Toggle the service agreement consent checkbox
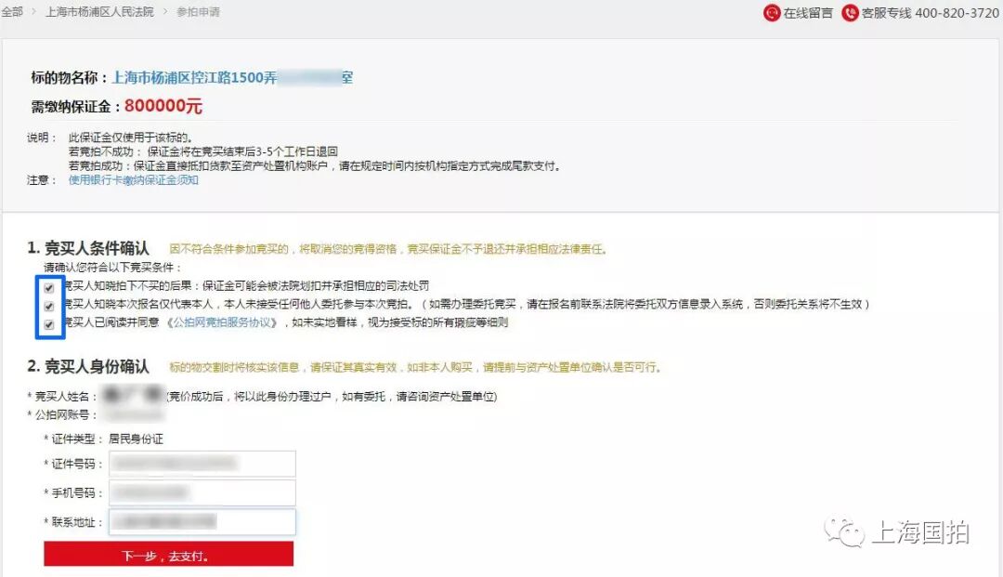Screen dimensions: 1003x577 coord(49,324)
